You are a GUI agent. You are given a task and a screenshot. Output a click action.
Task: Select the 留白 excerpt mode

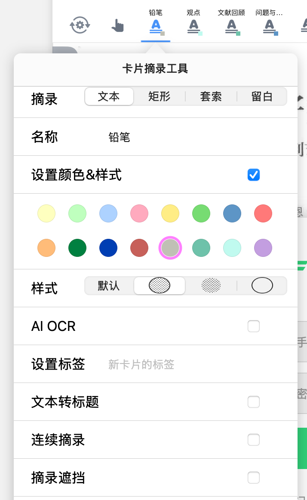(262, 96)
